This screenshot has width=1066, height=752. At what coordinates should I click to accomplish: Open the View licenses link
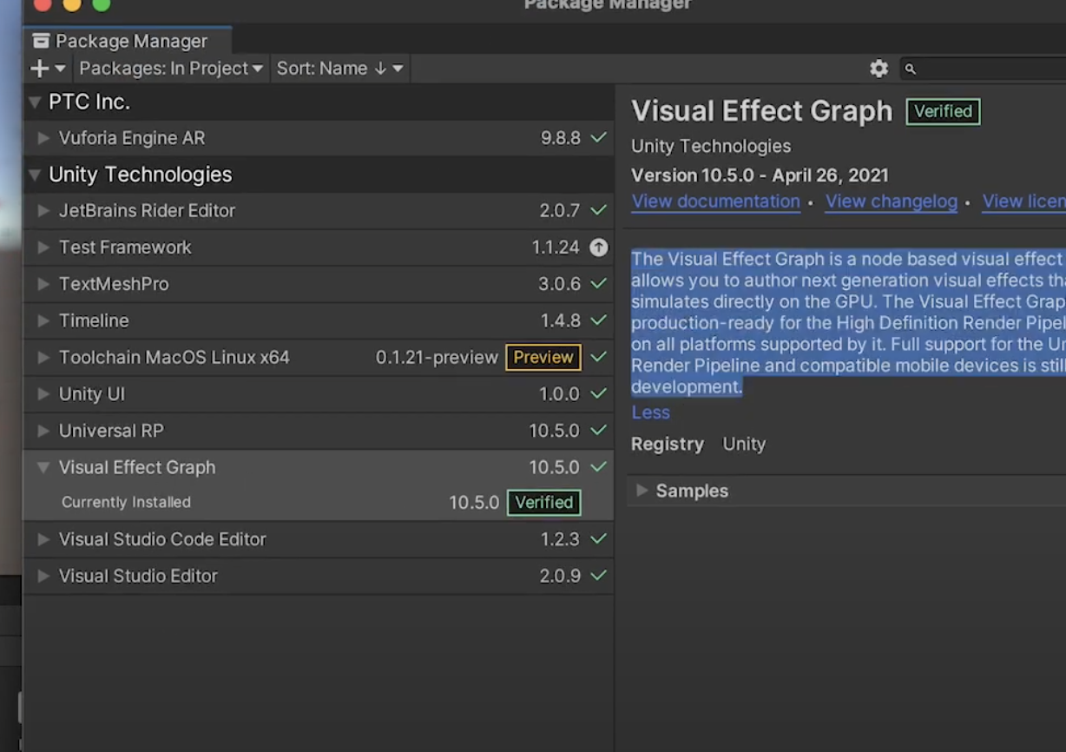pos(1023,201)
